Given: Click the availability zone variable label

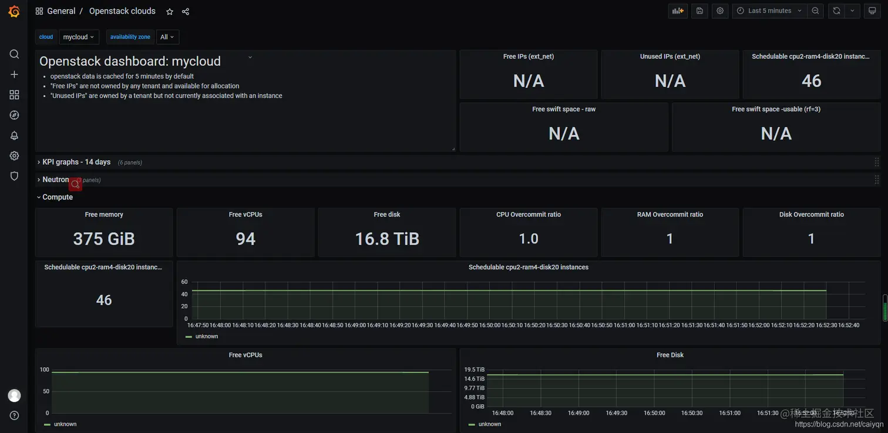Looking at the screenshot, I should tap(130, 37).
